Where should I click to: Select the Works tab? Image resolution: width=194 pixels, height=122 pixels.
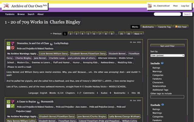[135, 27]
